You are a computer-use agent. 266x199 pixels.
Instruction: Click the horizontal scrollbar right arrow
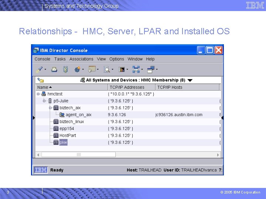tap(218, 155)
